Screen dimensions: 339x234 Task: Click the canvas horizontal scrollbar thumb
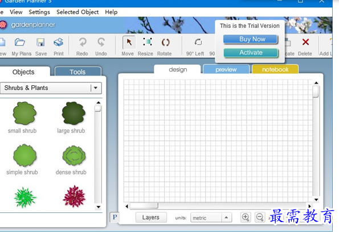coord(144,206)
